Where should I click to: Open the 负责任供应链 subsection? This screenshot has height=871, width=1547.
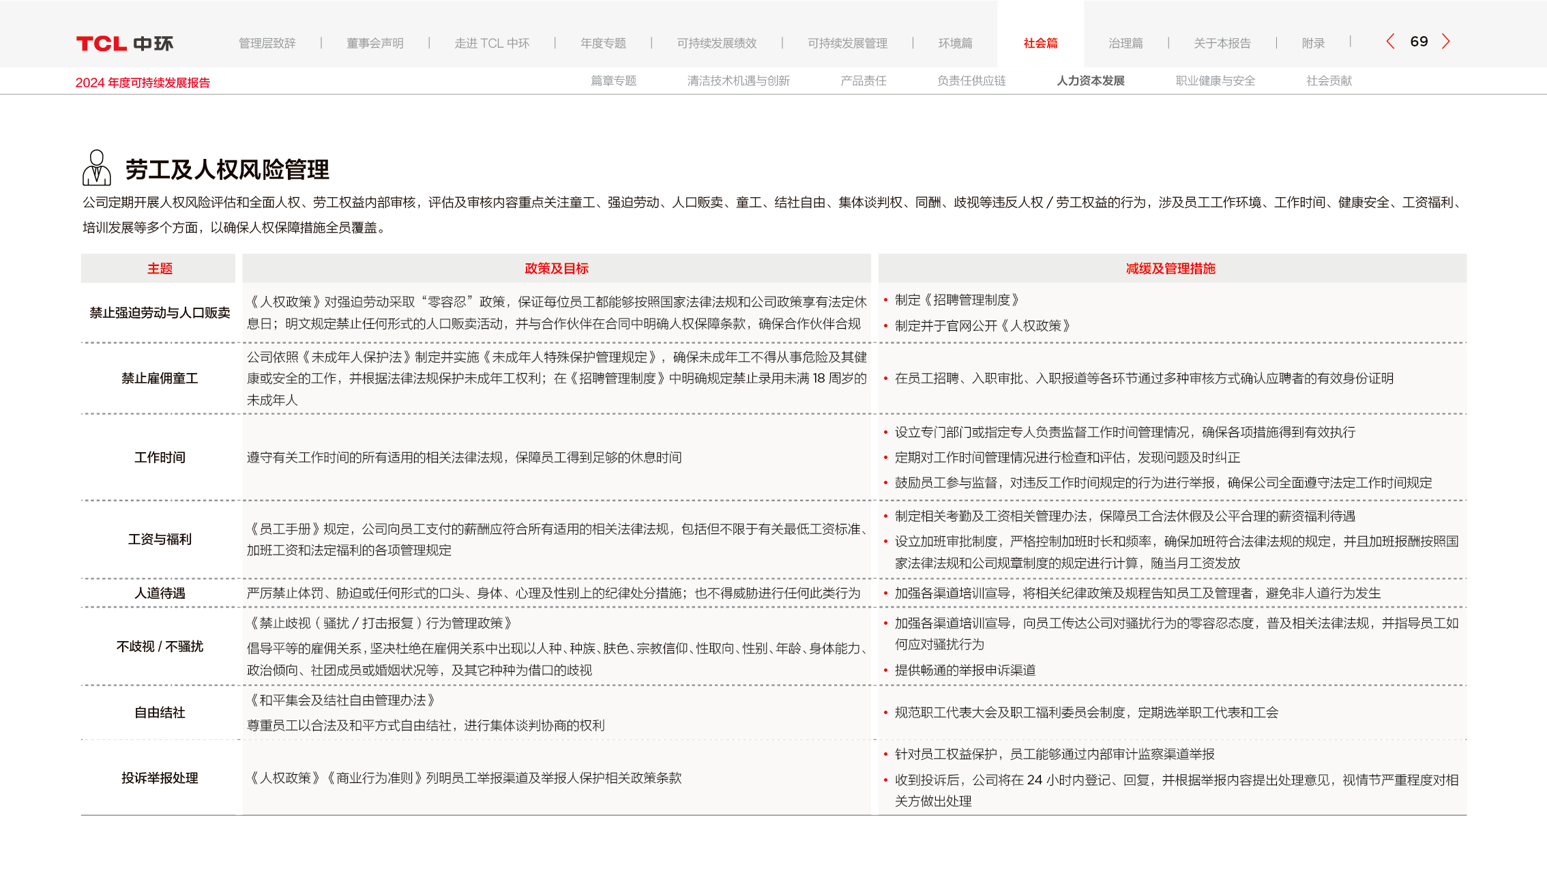pyautogui.click(x=971, y=81)
